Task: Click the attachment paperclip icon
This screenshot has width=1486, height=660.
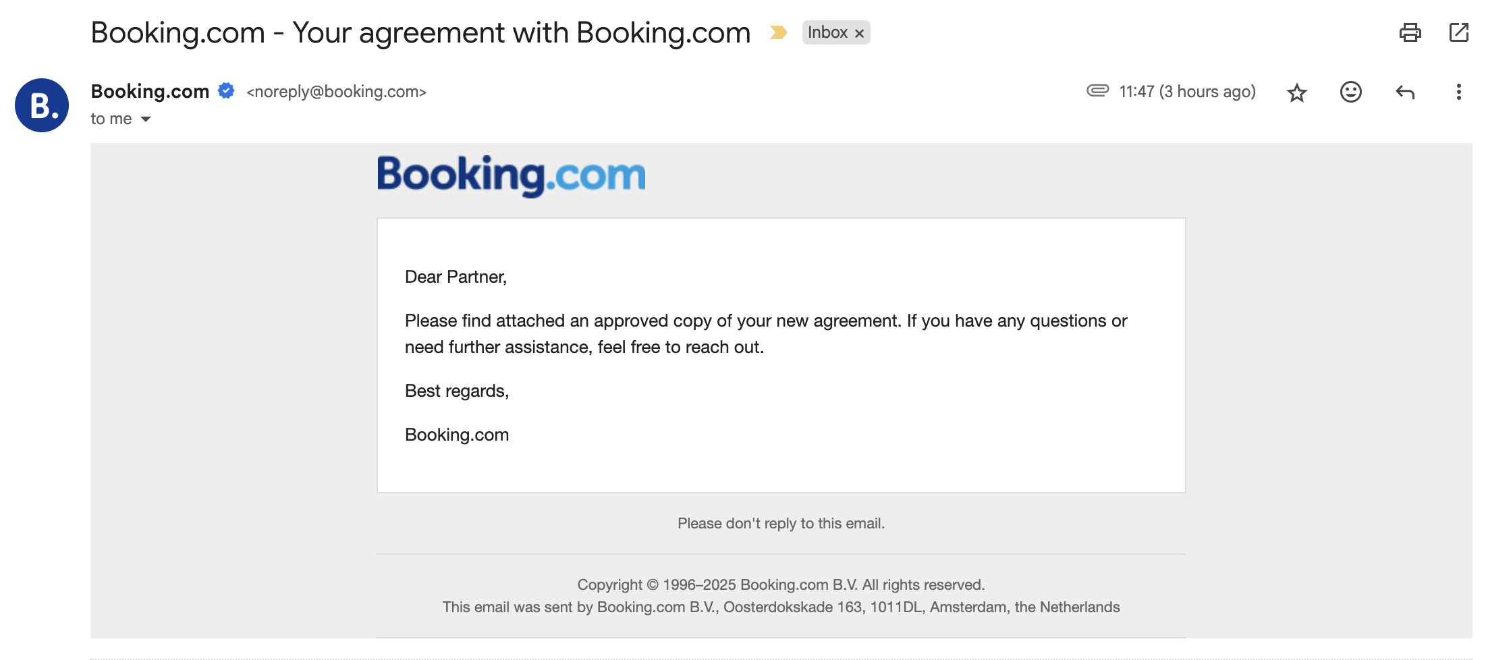Action: (x=1097, y=90)
